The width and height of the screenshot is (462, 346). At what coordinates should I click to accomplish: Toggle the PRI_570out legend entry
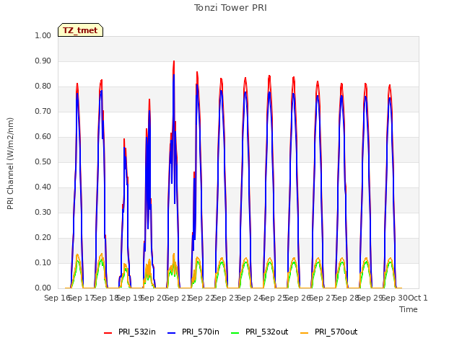click(329, 332)
